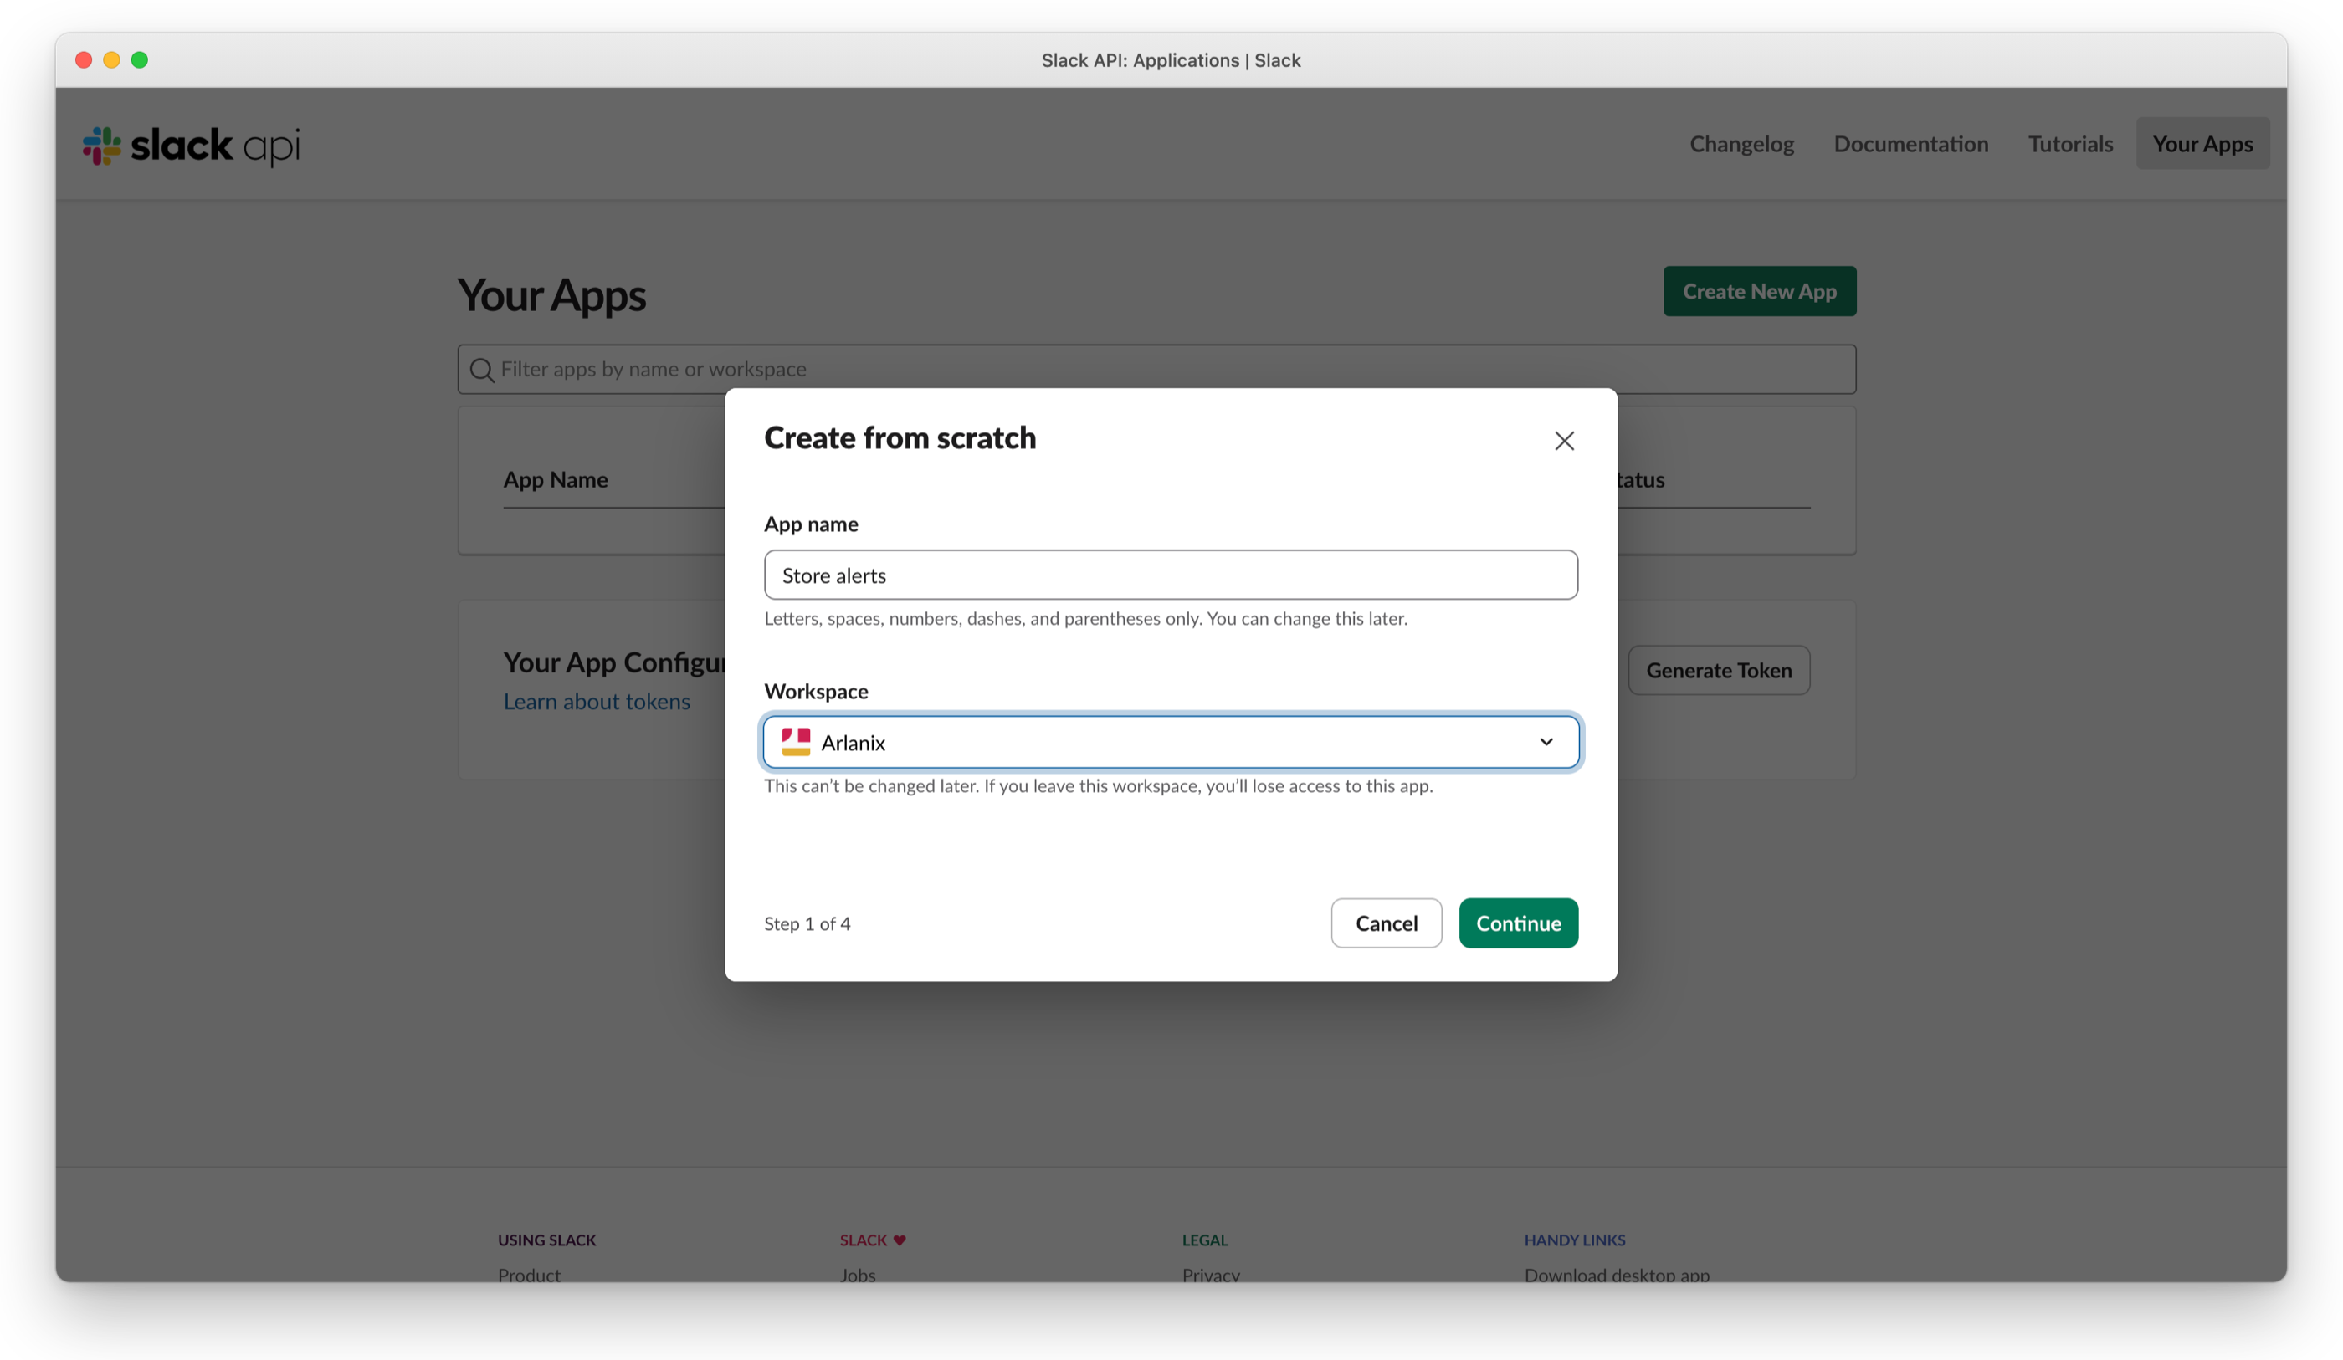Edit the App name field

point(1171,575)
